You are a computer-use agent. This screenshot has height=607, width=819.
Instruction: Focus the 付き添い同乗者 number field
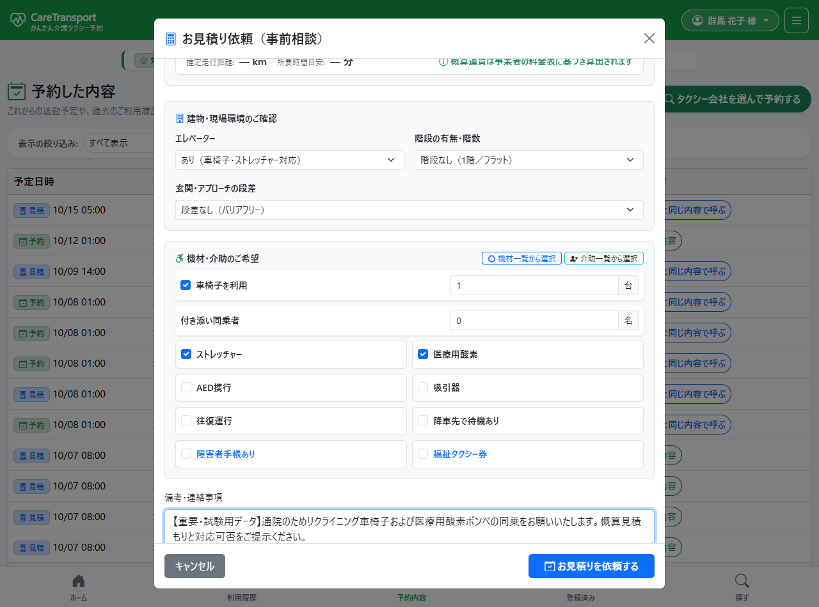tap(534, 321)
